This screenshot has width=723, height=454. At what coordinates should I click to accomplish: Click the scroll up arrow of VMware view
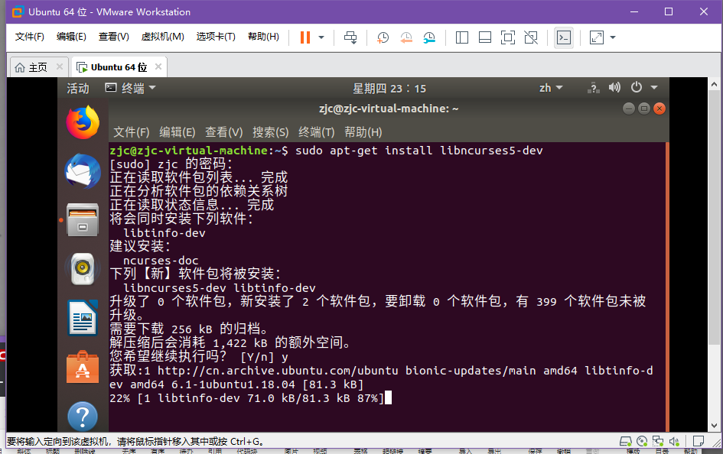pyautogui.click(x=714, y=84)
